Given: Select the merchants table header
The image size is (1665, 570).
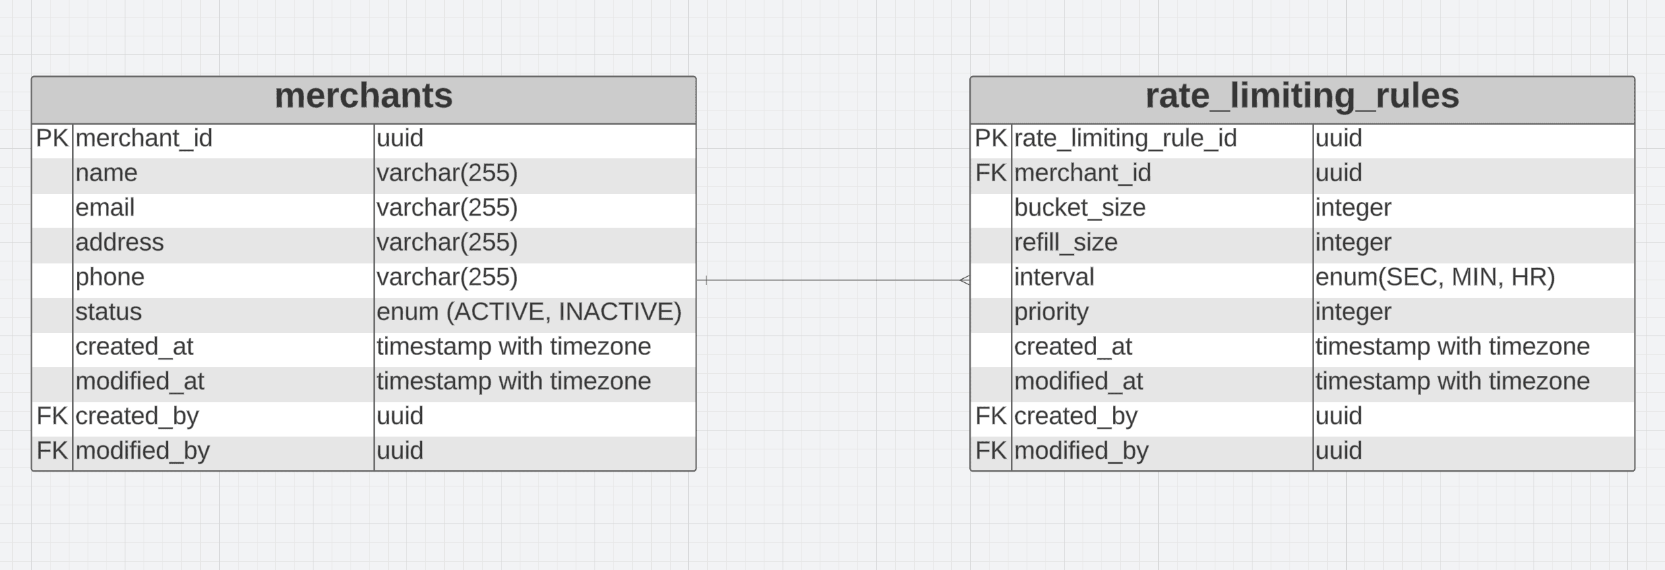Looking at the screenshot, I should click(x=363, y=96).
